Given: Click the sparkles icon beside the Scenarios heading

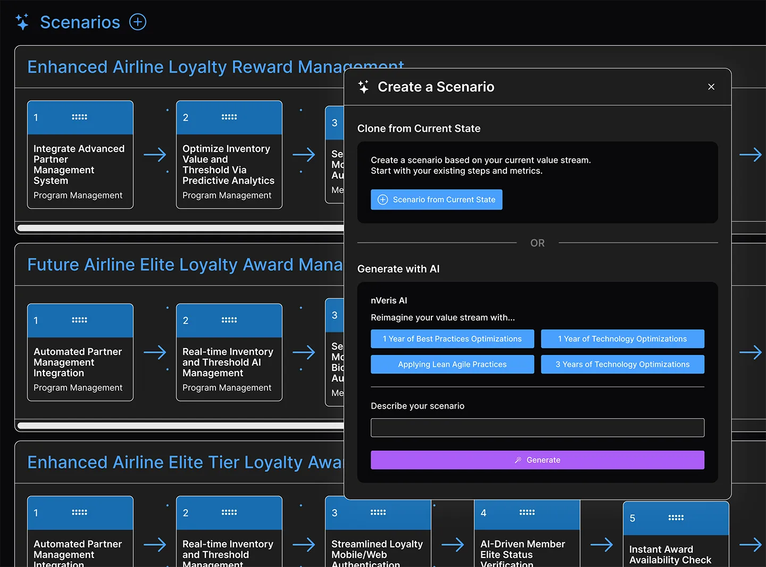Looking at the screenshot, I should coord(22,22).
